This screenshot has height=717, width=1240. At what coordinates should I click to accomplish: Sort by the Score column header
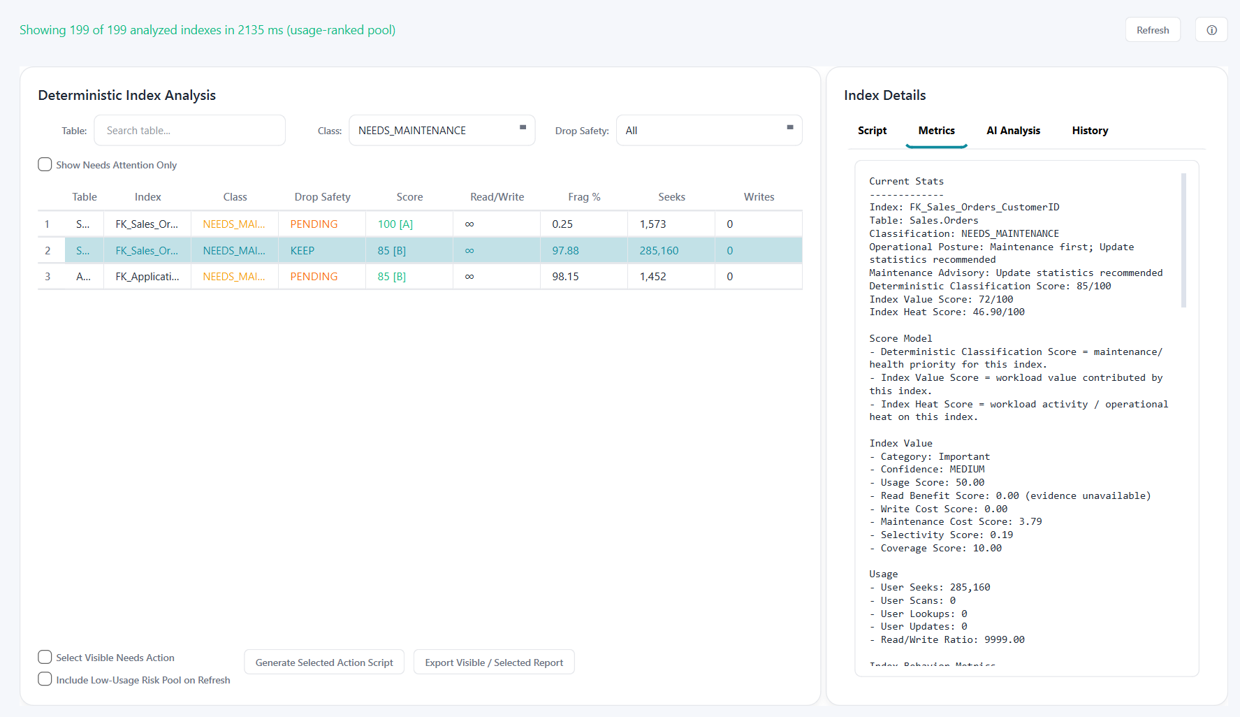coord(409,197)
